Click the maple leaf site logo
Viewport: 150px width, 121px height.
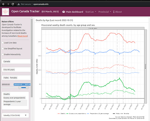click(5, 12)
